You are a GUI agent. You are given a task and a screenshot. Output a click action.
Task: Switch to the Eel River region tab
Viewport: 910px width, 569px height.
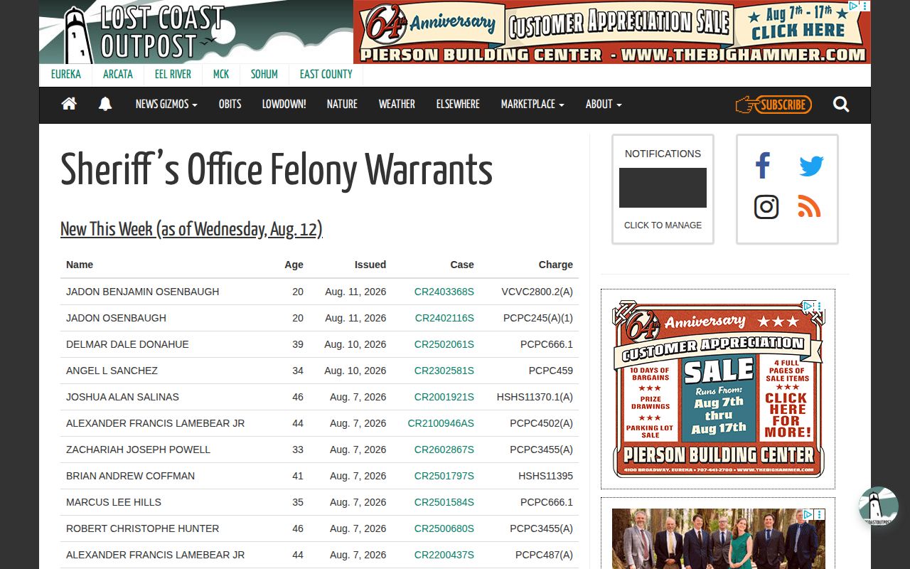pyautogui.click(x=173, y=74)
